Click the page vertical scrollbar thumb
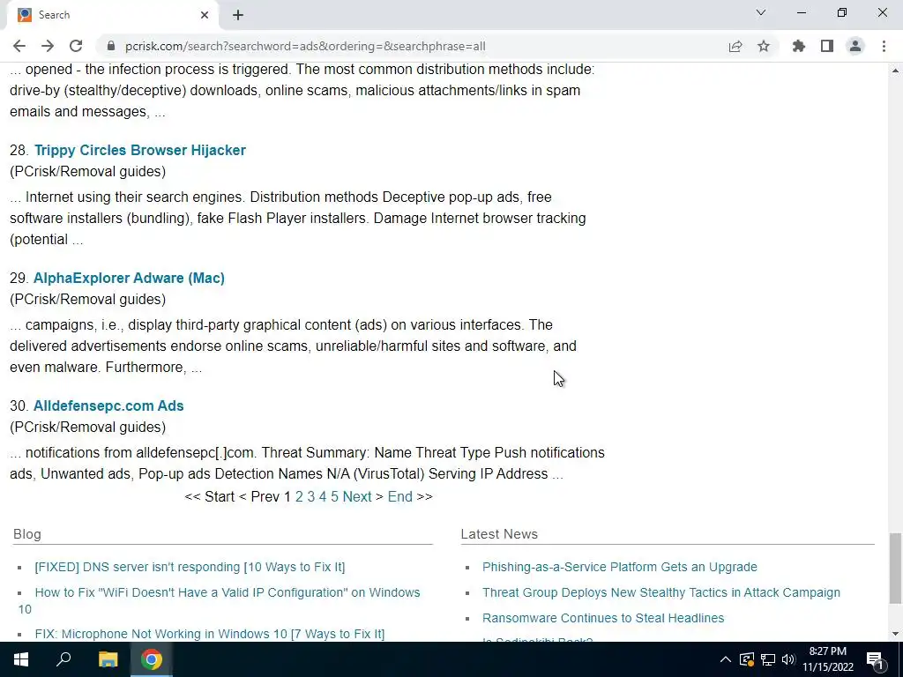The height and width of the screenshot is (677, 903). tap(895, 569)
